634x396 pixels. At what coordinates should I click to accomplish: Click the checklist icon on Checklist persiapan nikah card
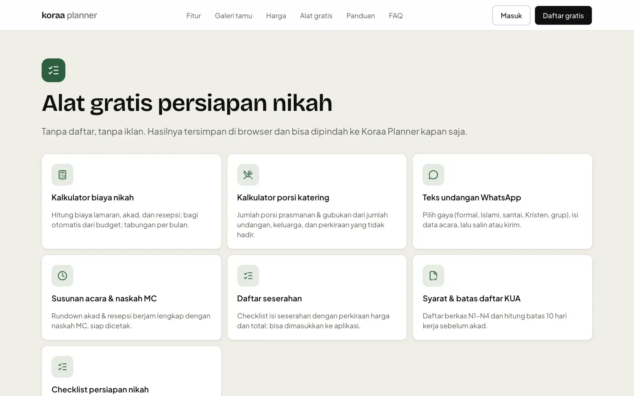tap(62, 367)
